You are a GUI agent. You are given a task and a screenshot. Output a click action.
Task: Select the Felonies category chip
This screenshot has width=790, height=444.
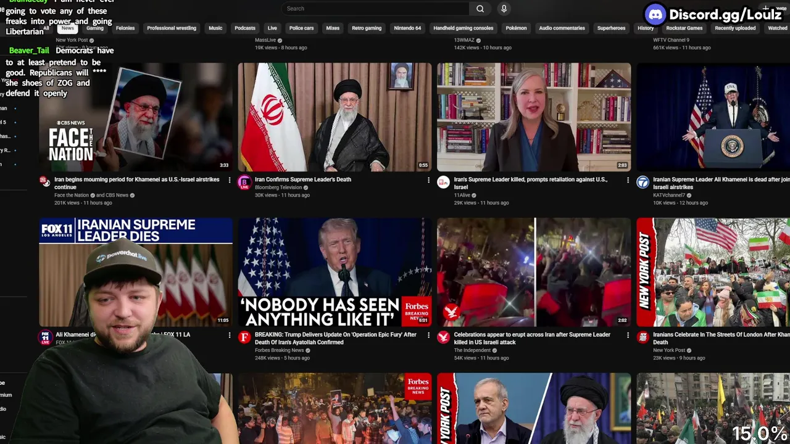tap(125, 28)
